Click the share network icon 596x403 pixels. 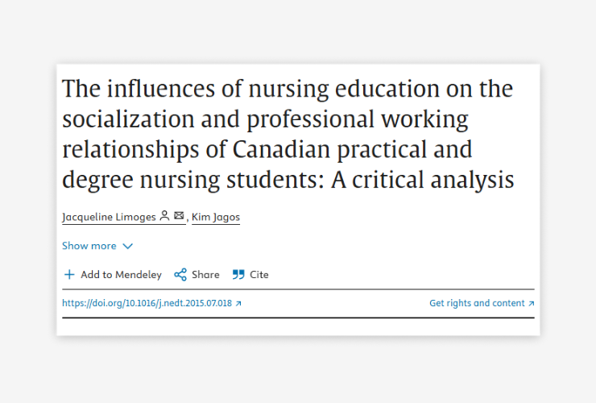(x=180, y=274)
